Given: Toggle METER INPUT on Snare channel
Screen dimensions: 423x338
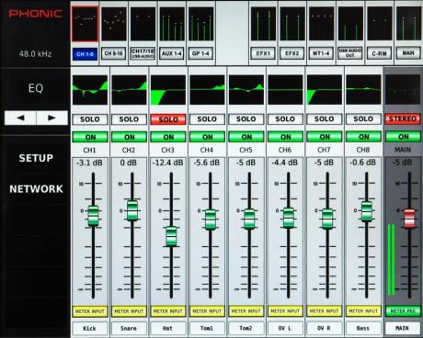Looking at the screenshot, I should (129, 311).
